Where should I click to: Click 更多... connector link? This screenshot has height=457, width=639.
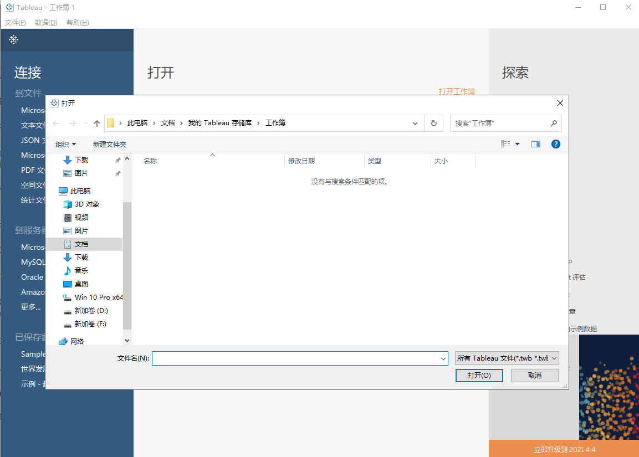31,307
